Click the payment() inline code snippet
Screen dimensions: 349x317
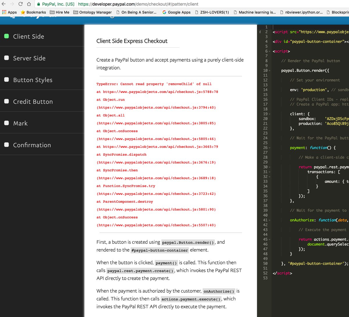point(166,263)
